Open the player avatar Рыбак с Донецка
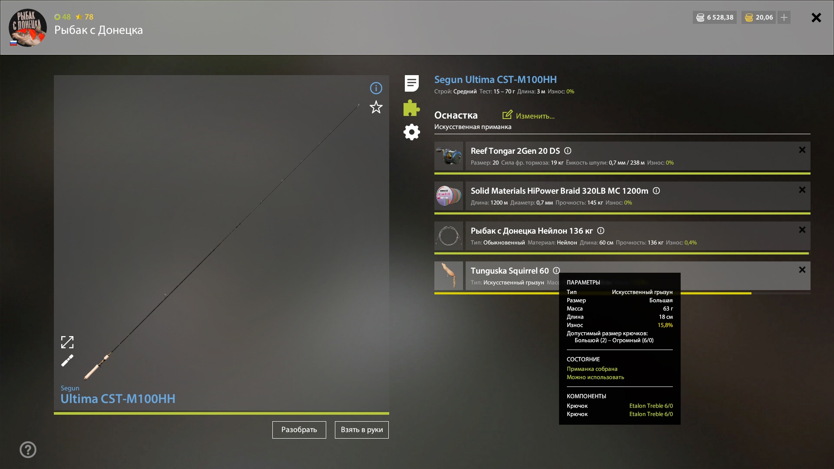 pos(28,28)
